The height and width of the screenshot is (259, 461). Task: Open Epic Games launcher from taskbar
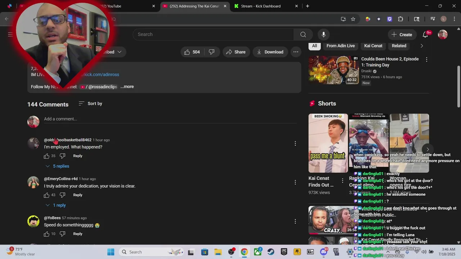click(x=284, y=252)
